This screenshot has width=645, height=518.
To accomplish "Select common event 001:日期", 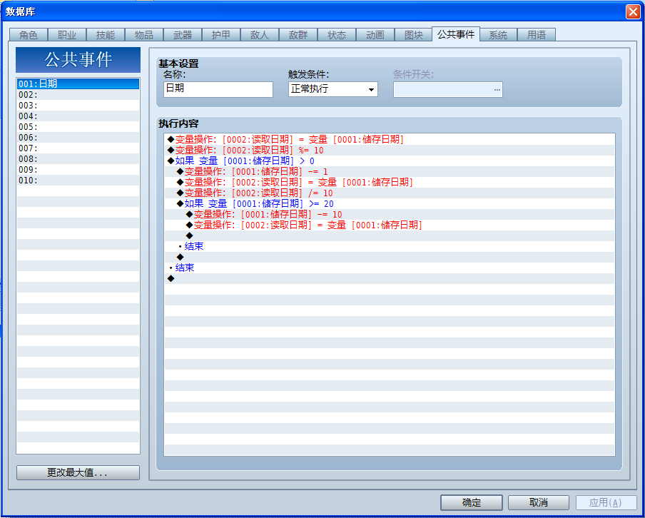I will (x=78, y=84).
